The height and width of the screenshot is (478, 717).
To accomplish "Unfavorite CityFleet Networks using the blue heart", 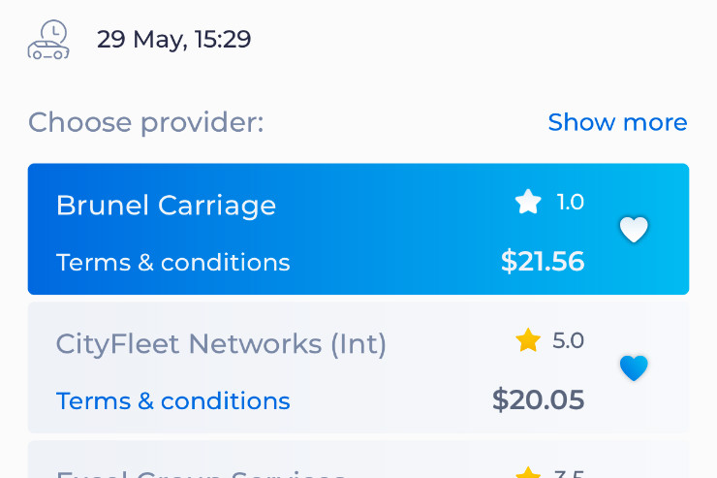I will [x=634, y=367].
